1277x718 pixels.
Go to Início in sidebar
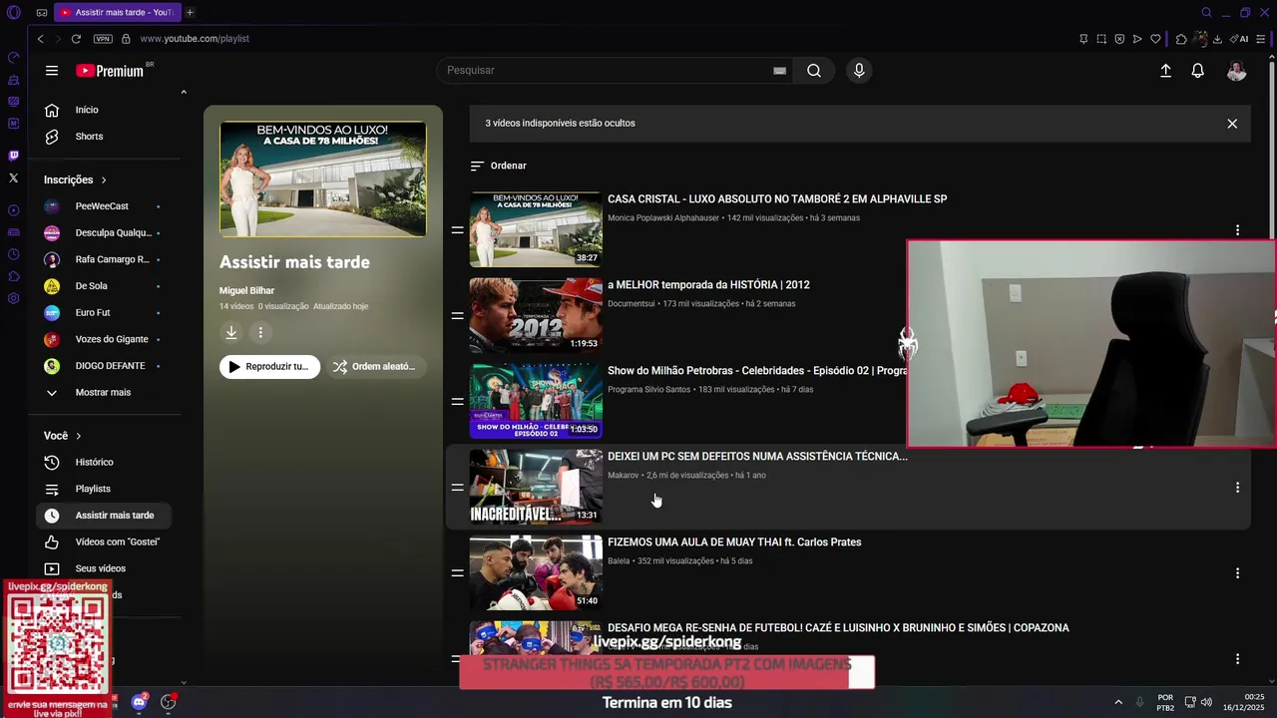click(105, 110)
